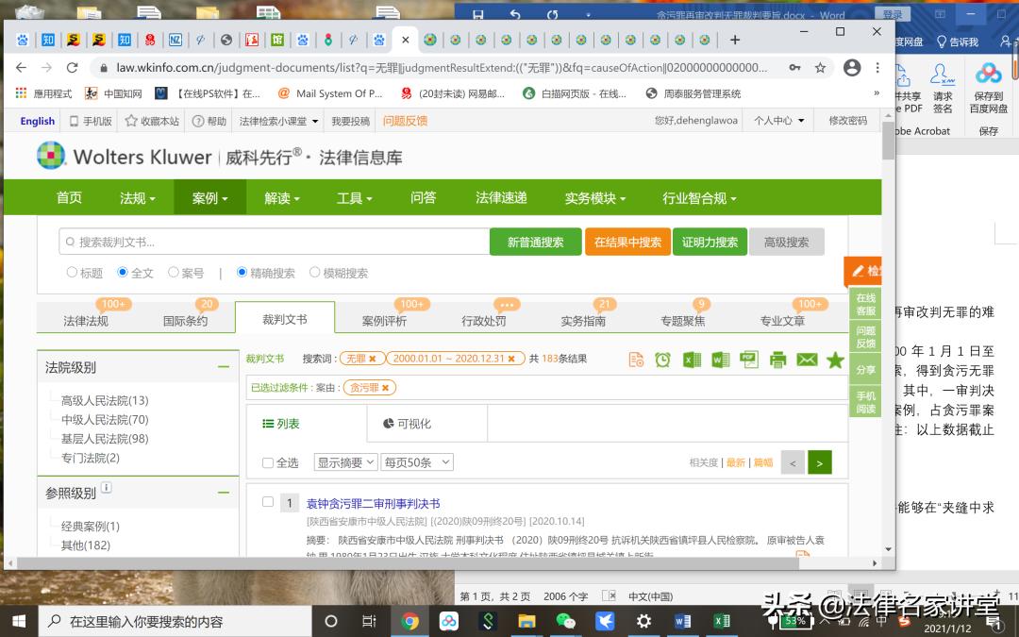The width and height of the screenshot is (1019, 637).
Task: Export search results to Excel
Action: (x=691, y=360)
